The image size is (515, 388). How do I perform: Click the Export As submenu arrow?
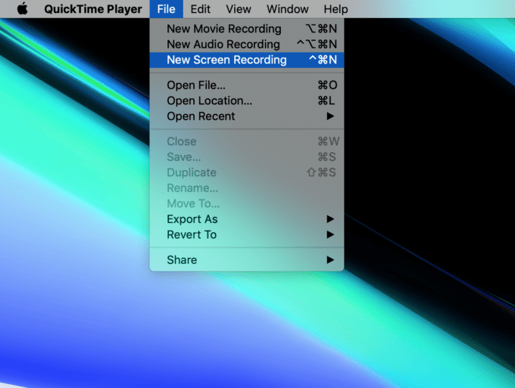coord(330,219)
